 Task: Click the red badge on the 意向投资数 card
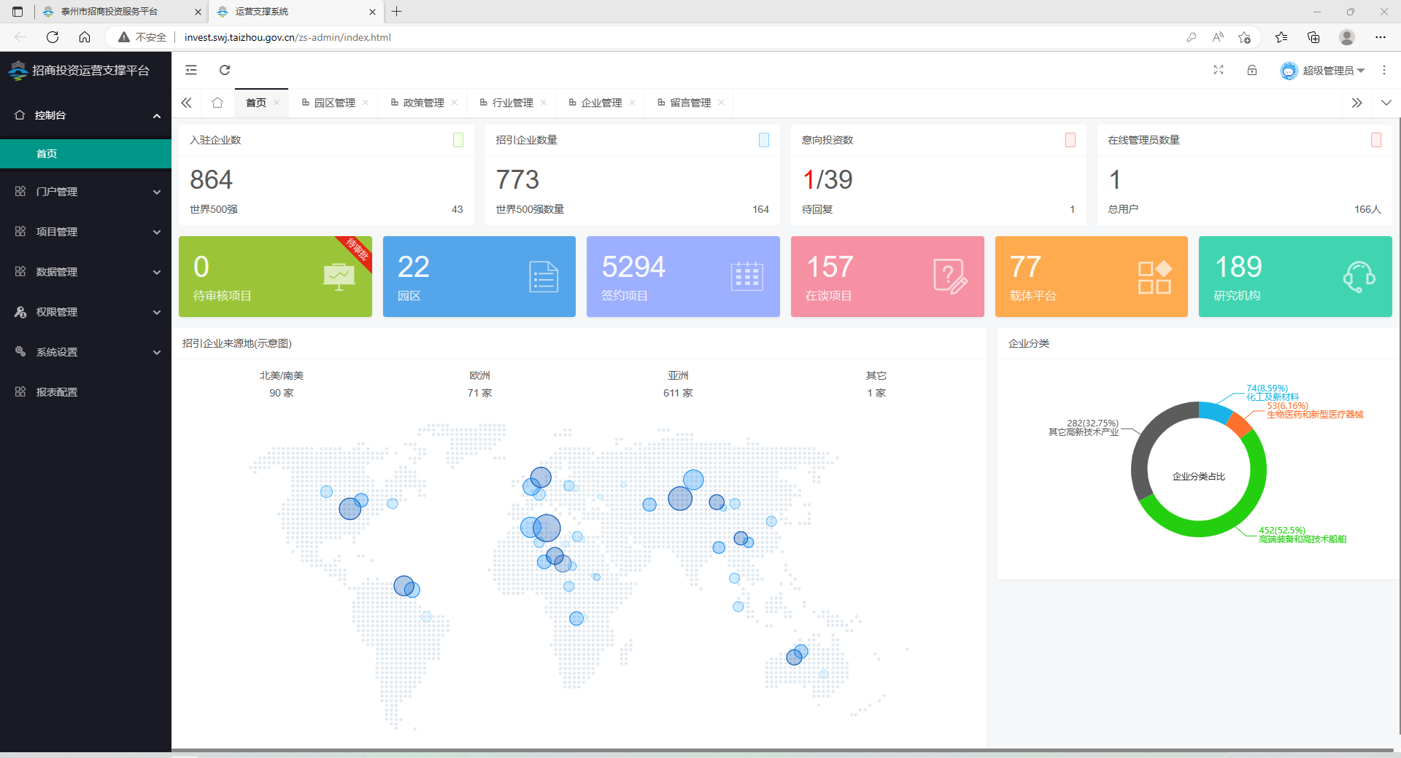coord(1070,140)
